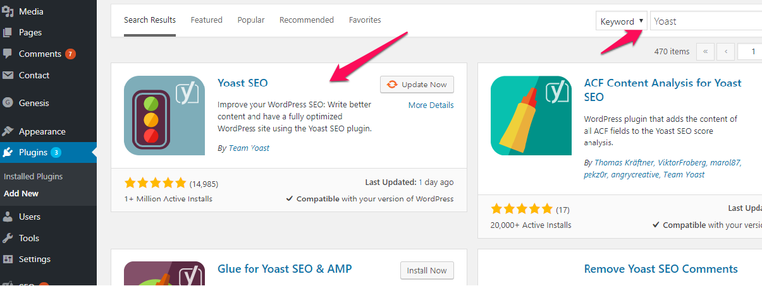
Task: Click the ACF Content Analysis star rating
Action: tap(522, 209)
